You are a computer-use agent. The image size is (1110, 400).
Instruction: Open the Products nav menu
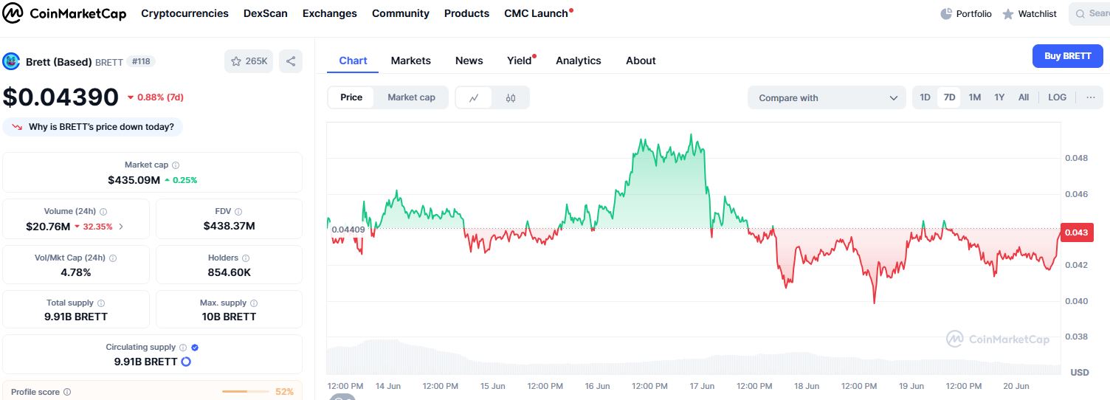(466, 13)
